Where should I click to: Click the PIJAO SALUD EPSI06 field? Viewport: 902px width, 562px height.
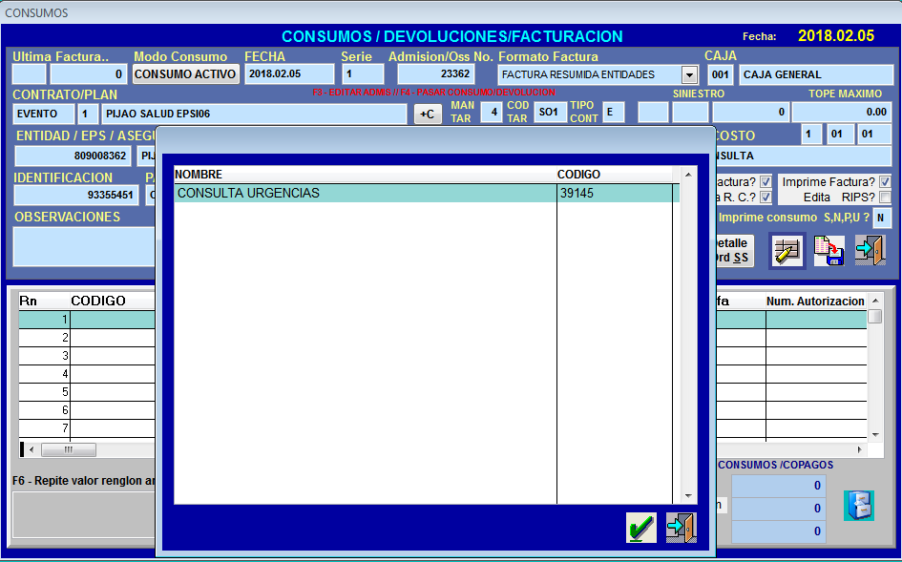click(x=254, y=114)
